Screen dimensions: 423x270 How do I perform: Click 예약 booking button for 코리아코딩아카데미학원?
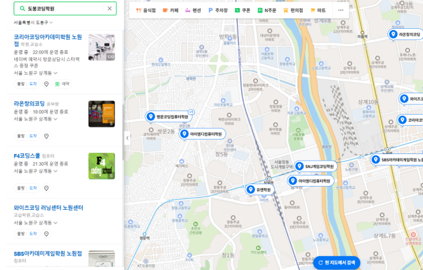(x=63, y=84)
